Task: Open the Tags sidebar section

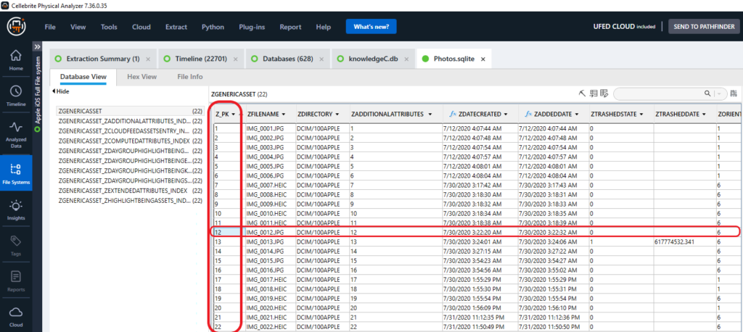Action: [x=16, y=245]
